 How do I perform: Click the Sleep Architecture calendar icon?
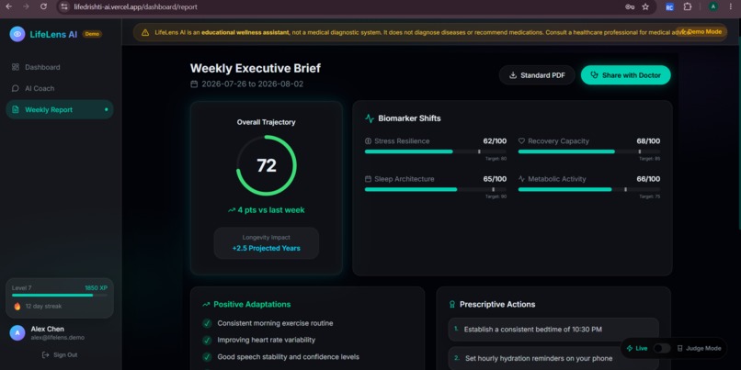click(368, 179)
